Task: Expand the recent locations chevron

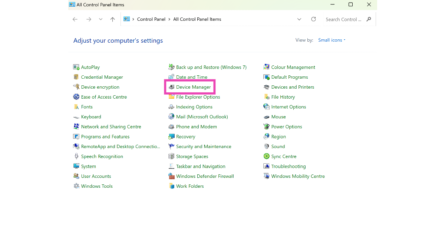Action: (x=100, y=19)
